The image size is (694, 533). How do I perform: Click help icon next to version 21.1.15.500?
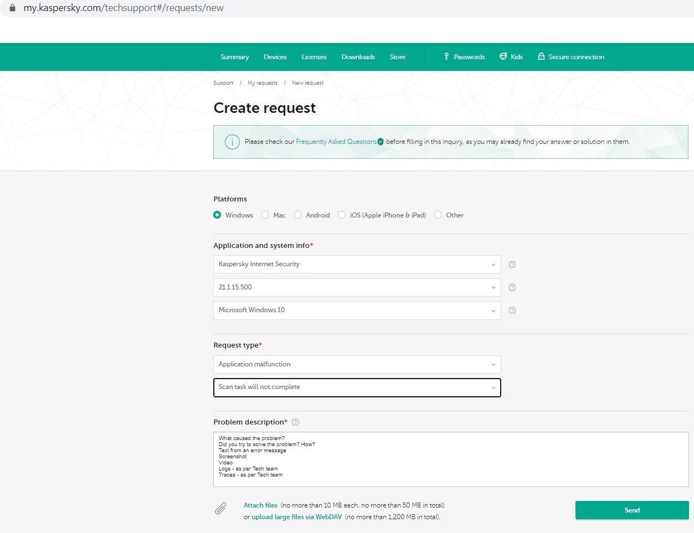tap(512, 287)
